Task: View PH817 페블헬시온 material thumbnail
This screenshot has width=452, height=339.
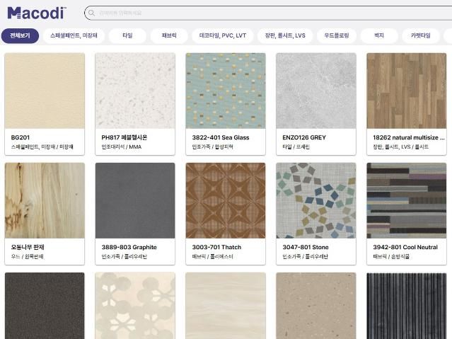Action: pyautogui.click(x=135, y=91)
